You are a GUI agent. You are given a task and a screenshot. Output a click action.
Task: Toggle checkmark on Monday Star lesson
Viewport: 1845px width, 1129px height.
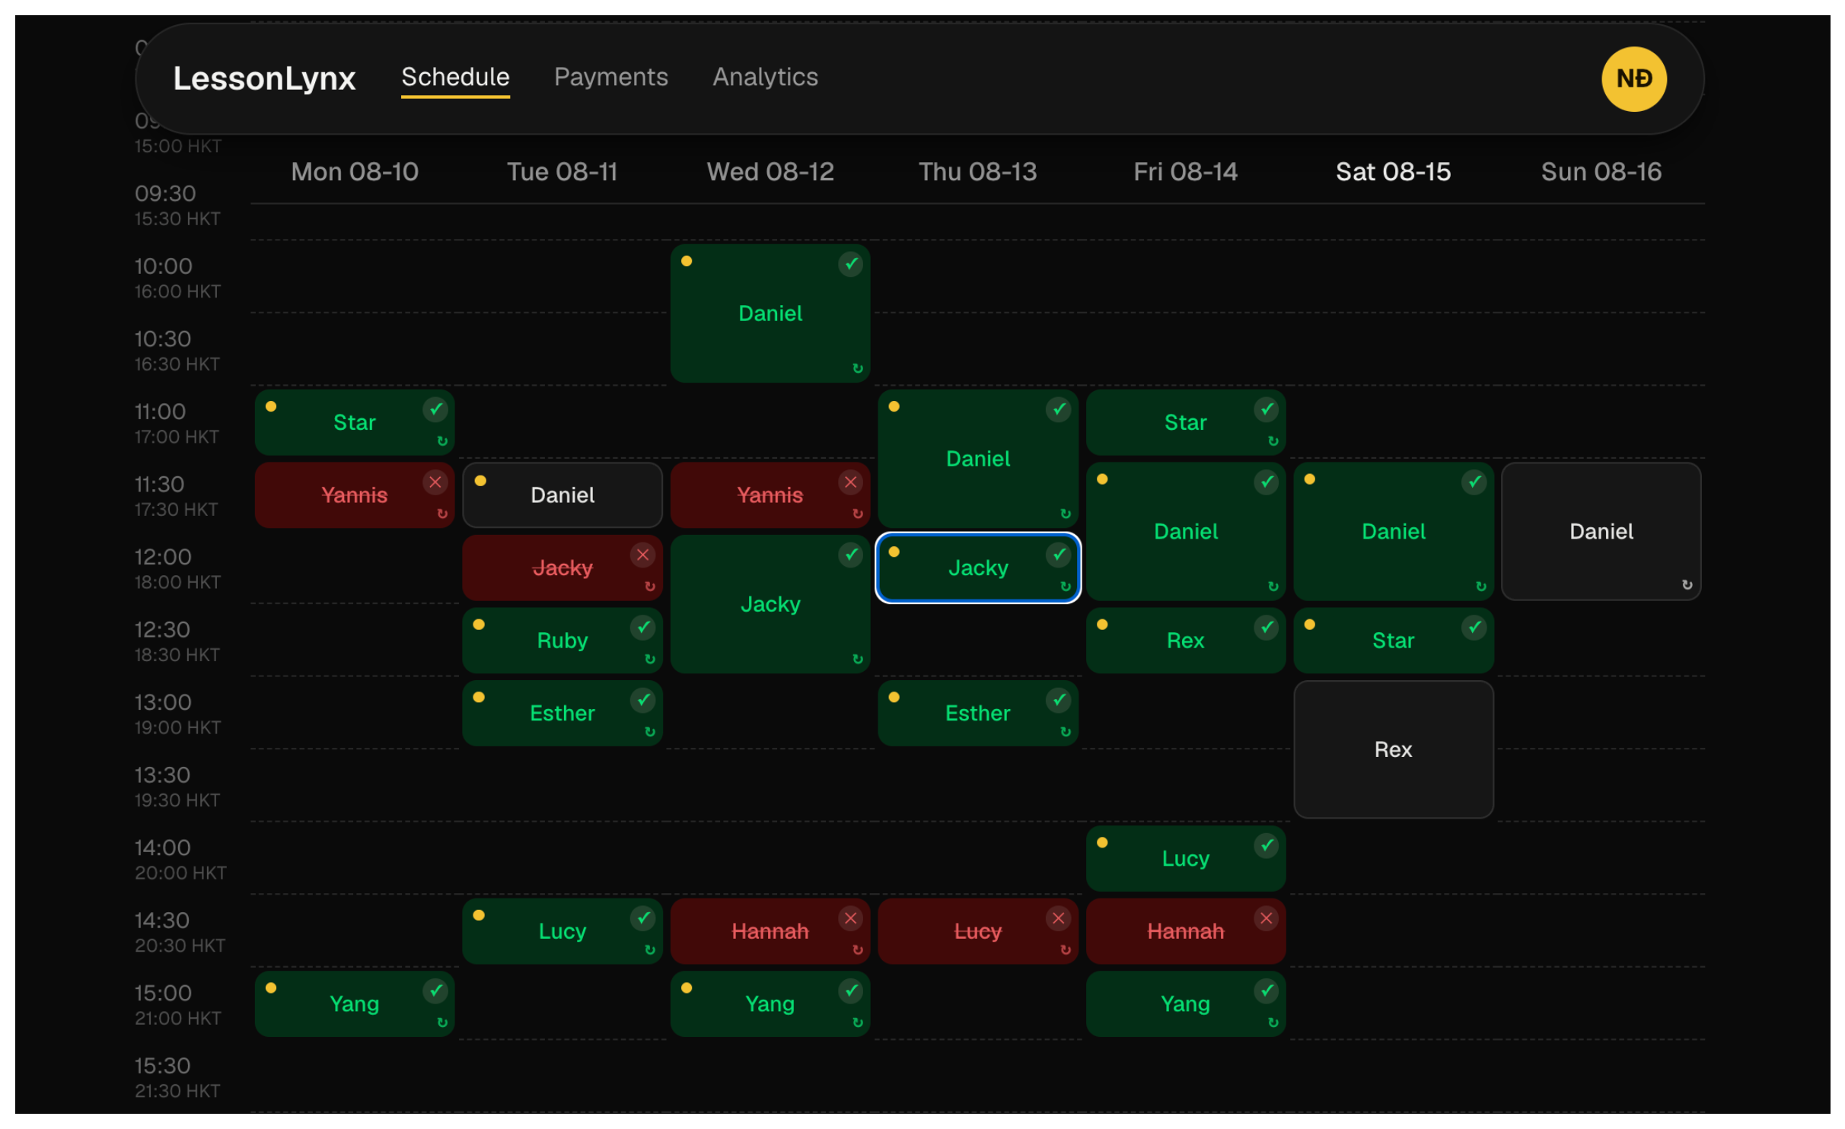click(x=435, y=409)
